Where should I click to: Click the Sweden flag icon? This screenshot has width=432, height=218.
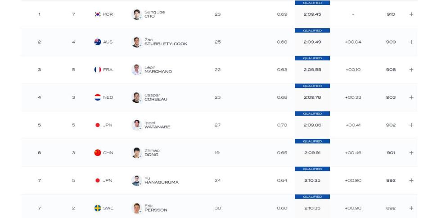[98, 209]
